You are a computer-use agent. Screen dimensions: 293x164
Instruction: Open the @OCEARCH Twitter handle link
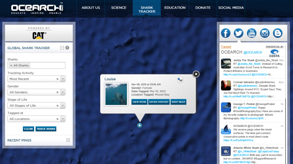(253, 52)
